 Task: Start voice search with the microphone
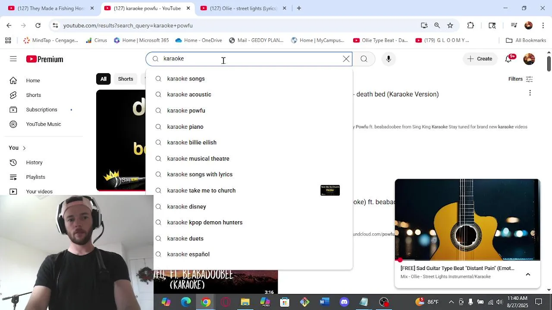(389, 59)
